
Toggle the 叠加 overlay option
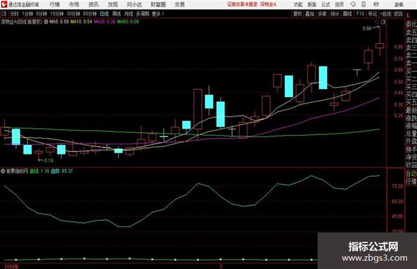[310, 14]
